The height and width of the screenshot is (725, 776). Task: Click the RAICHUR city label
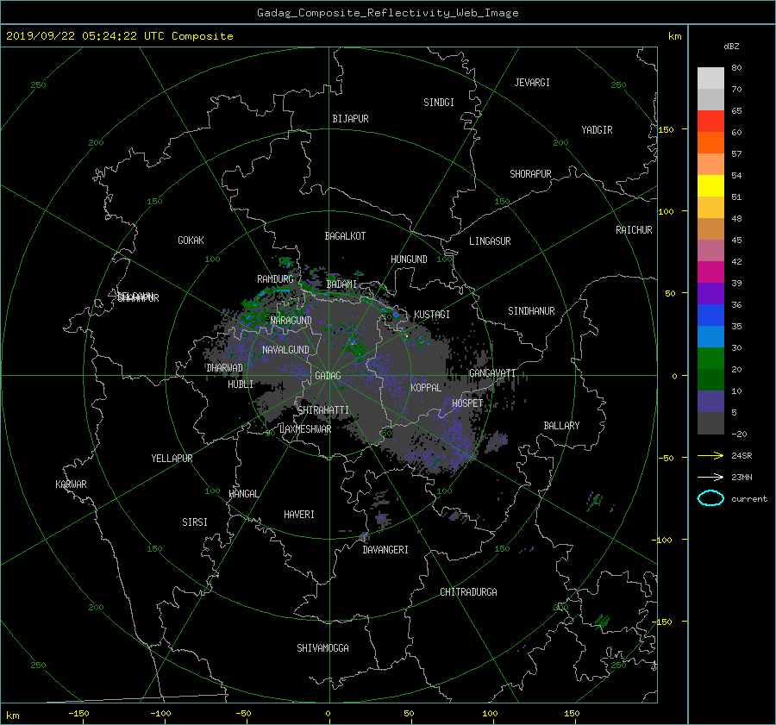(x=634, y=230)
